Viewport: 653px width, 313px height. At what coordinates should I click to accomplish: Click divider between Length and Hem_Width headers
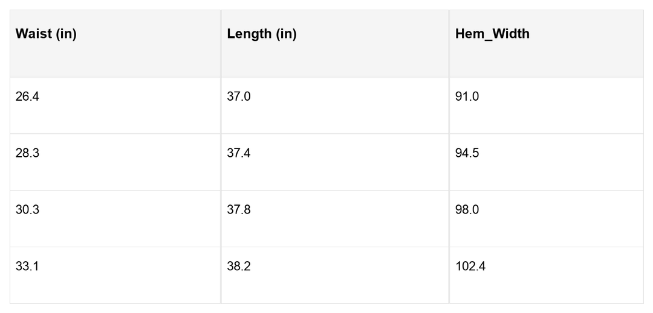tap(449, 43)
